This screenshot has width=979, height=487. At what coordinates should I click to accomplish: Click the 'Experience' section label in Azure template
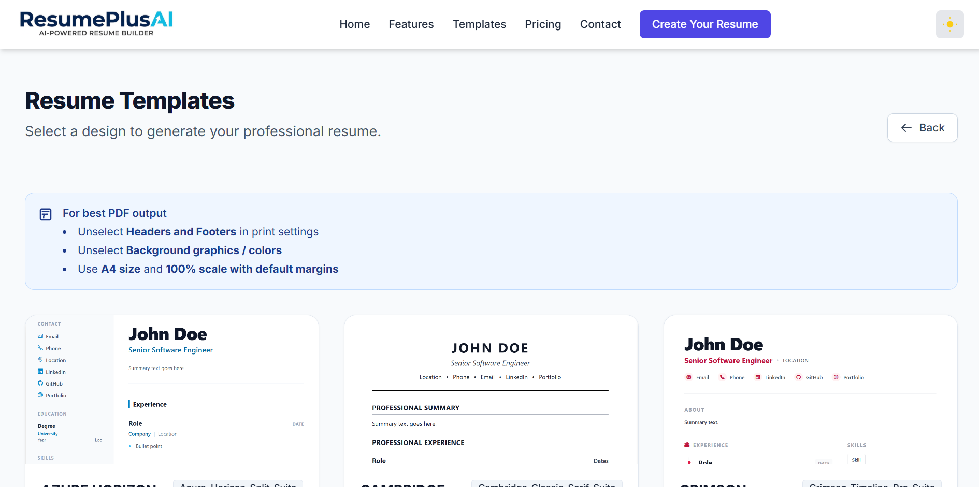[150, 404]
